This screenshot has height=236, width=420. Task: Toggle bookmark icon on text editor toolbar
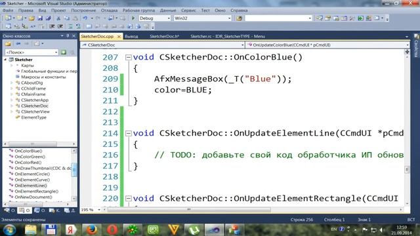[x=89, y=26]
